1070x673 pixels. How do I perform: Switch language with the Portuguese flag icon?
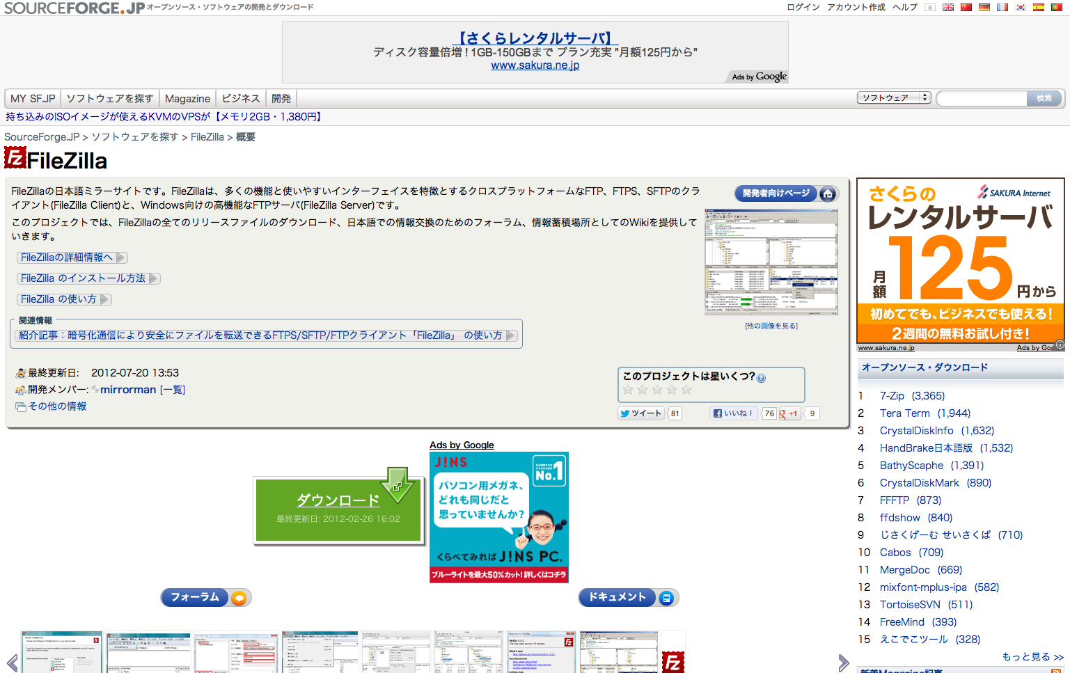(1057, 8)
